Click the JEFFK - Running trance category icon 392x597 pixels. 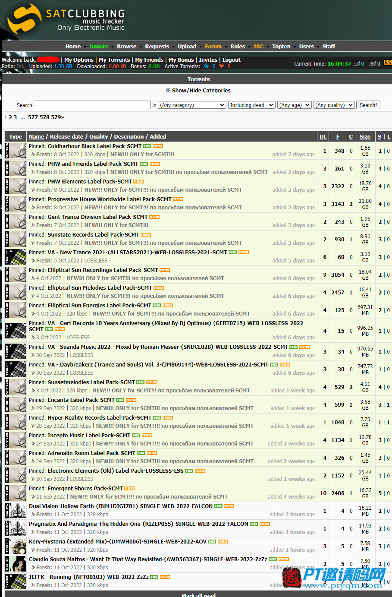[16, 581]
